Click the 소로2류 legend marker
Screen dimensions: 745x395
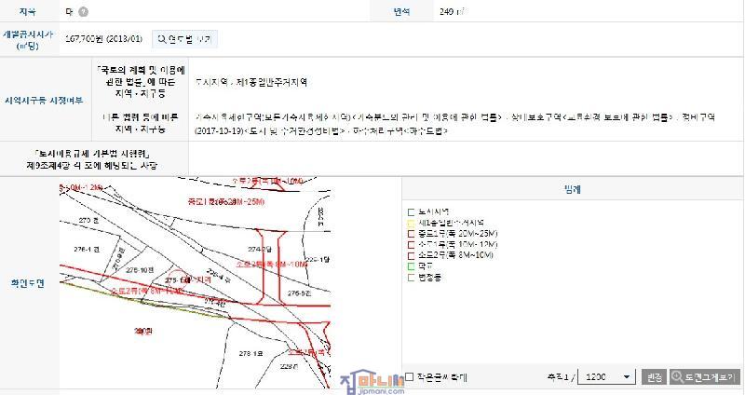(x=410, y=254)
